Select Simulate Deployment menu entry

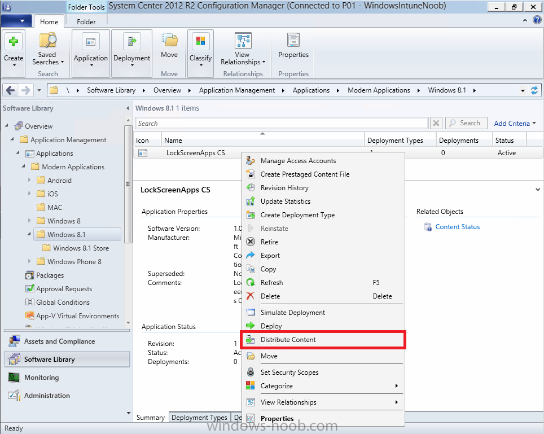tap(323, 312)
